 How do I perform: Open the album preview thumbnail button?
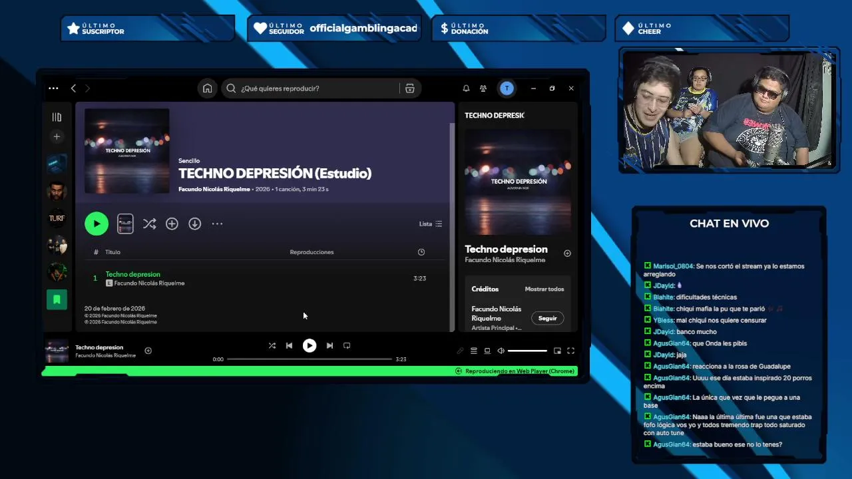(x=125, y=224)
